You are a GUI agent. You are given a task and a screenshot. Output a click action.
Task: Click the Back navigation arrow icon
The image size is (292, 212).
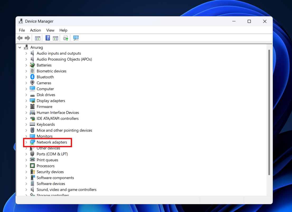click(x=20, y=38)
